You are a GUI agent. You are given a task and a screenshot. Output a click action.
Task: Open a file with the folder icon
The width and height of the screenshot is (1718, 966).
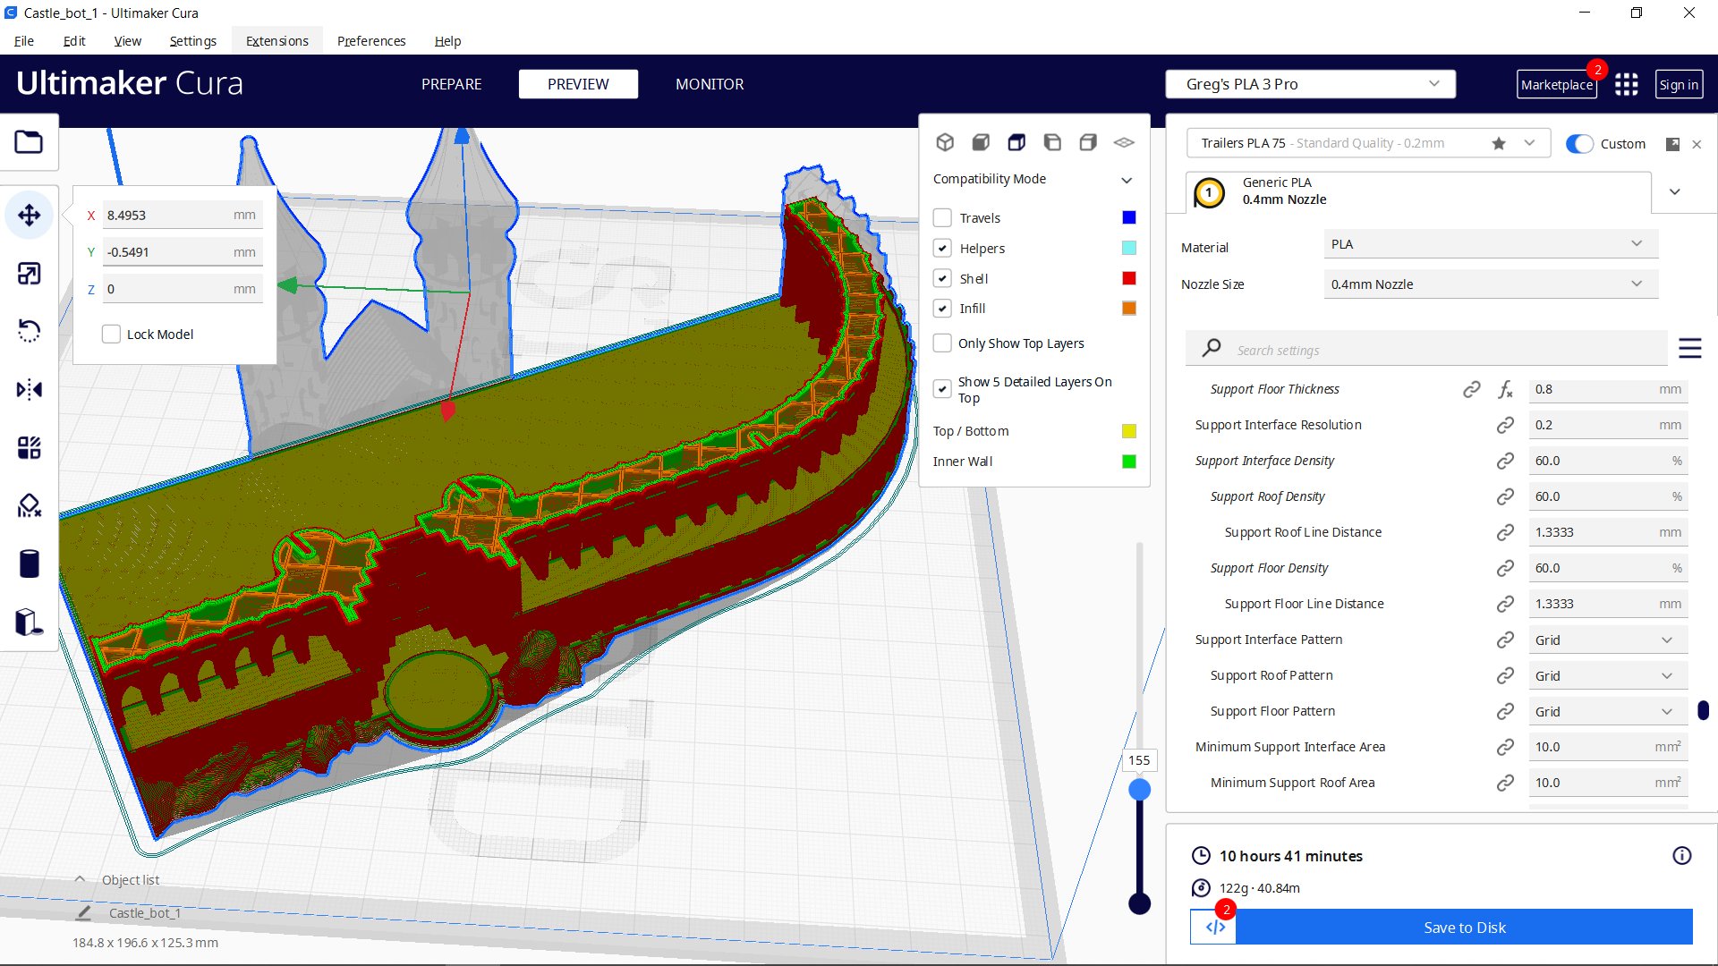(30, 141)
